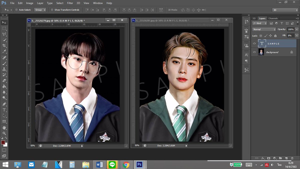Switch to the Channels tab
Viewport: 300px width, 169px height.
tap(273, 19)
